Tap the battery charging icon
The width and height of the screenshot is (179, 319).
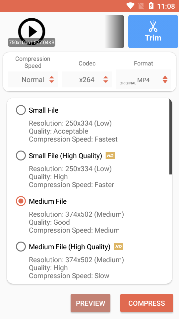coord(151,6)
